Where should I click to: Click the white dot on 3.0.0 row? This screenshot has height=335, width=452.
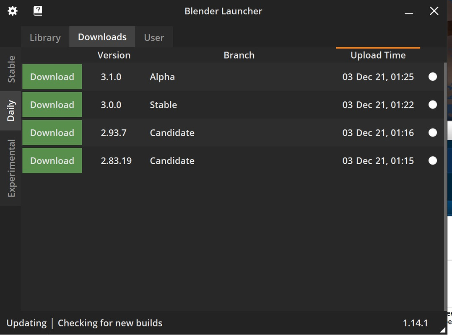pos(433,104)
